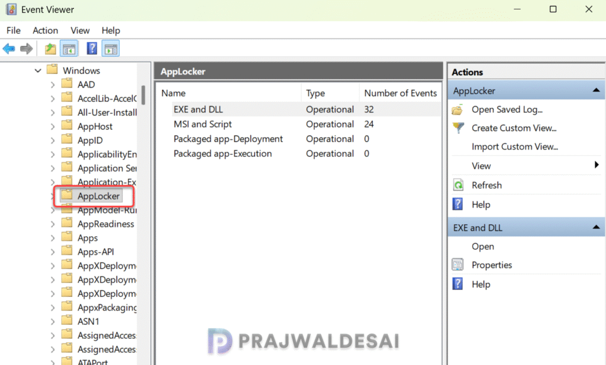Screen dimensions: 606x365
Task: Collapse the AppLocker actions section arrow
Action: tap(596, 91)
